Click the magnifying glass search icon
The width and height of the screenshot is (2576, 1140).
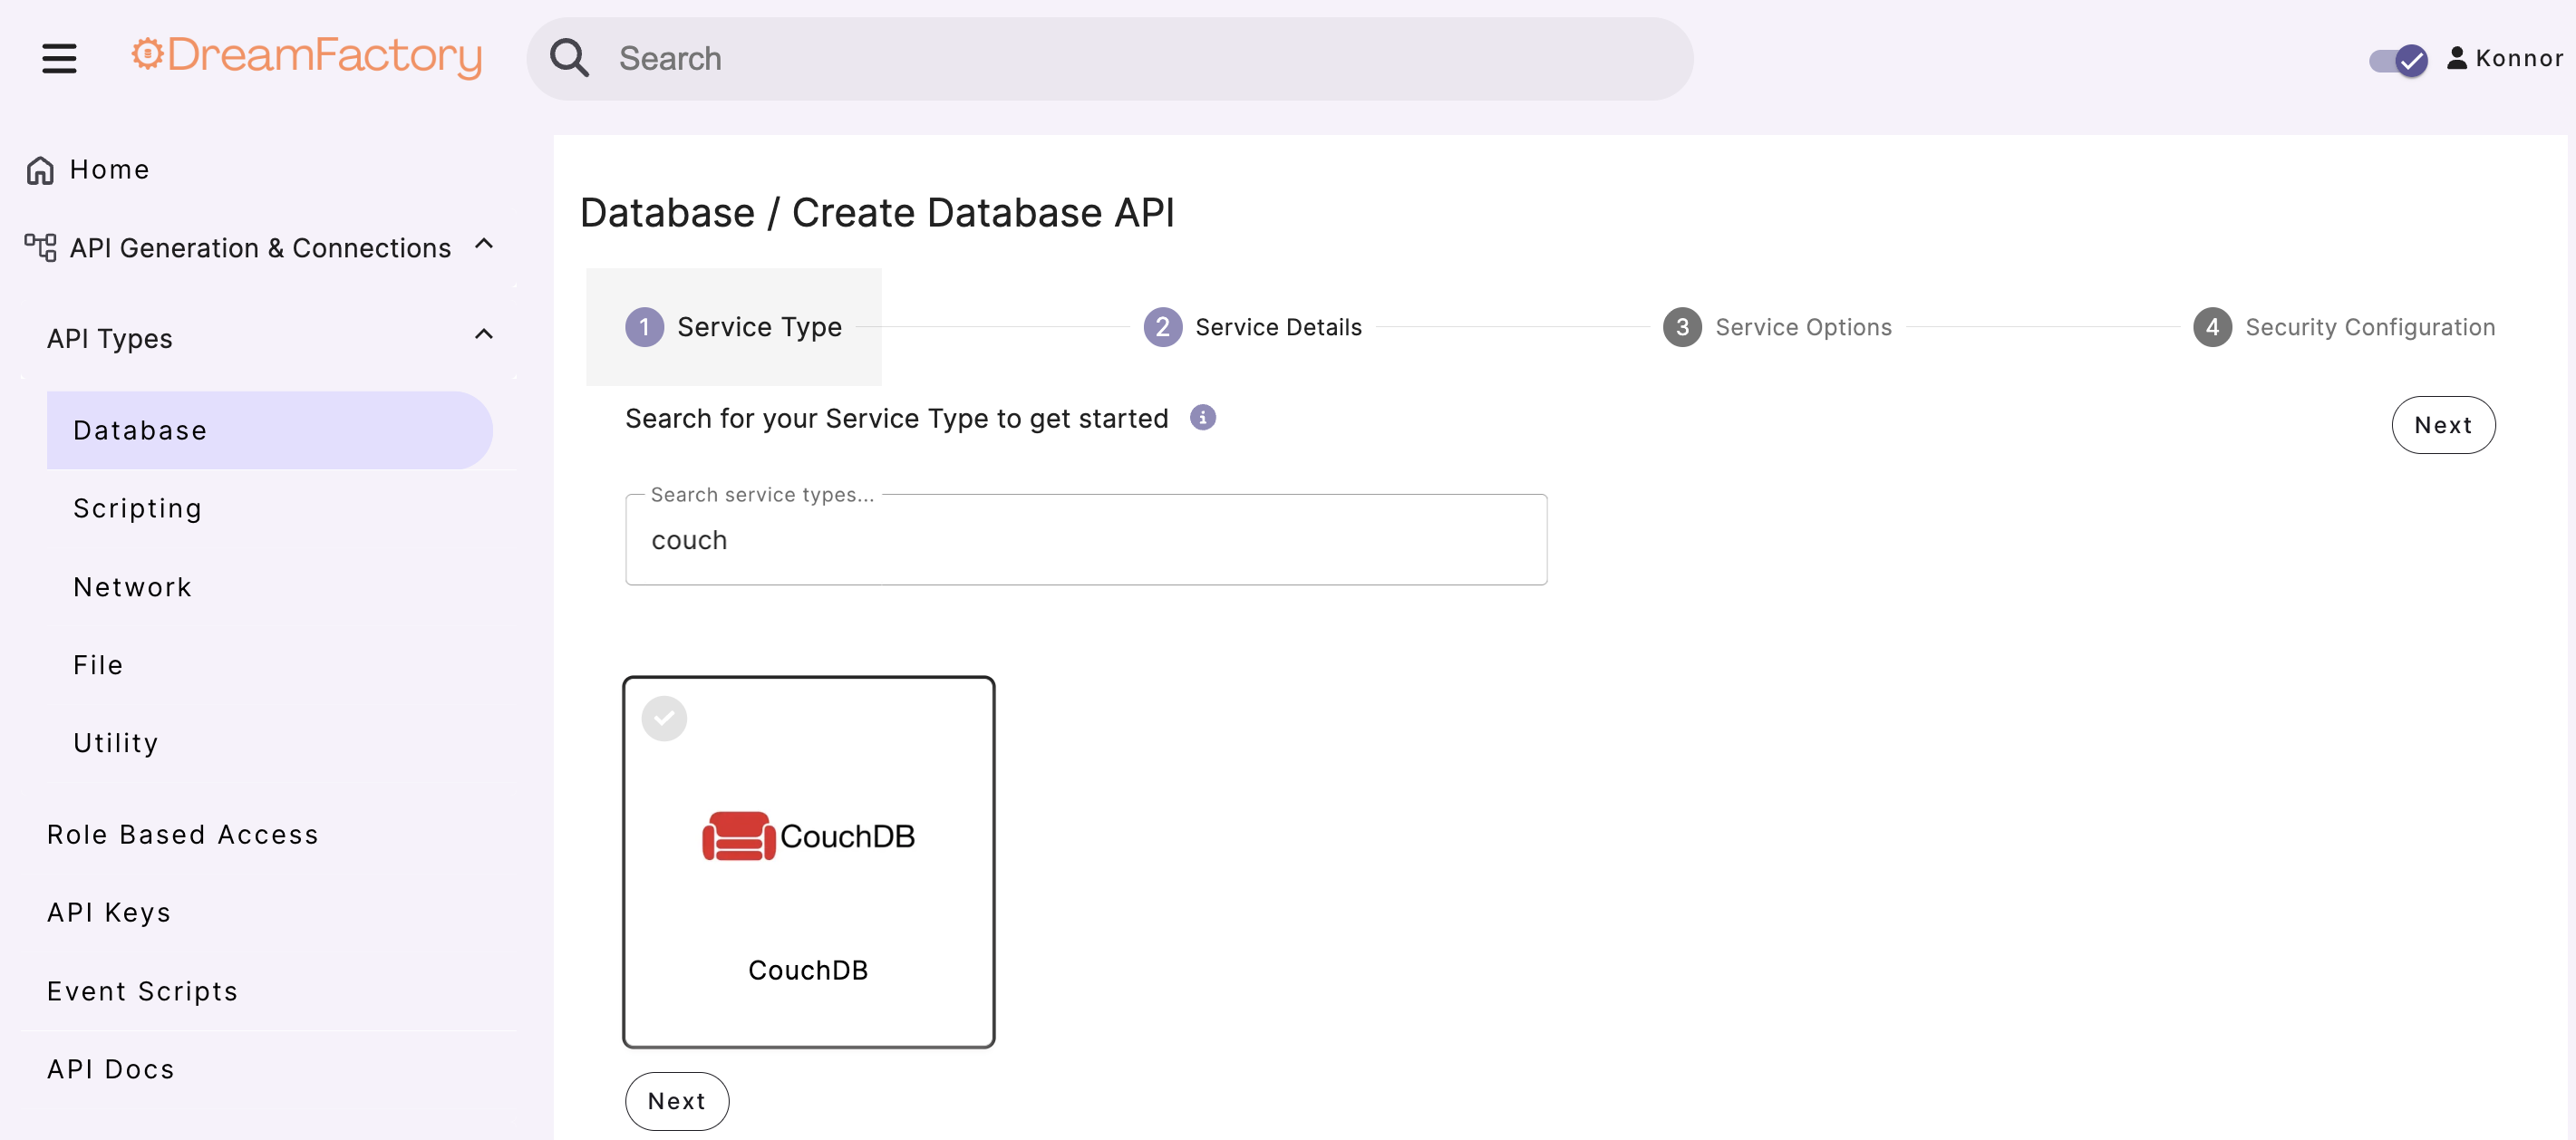(569, 58)
